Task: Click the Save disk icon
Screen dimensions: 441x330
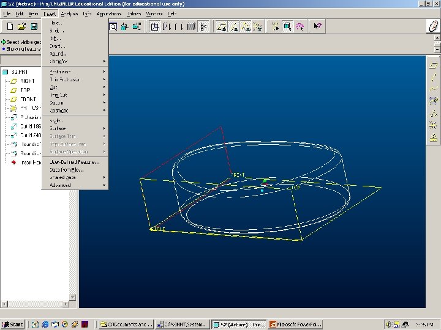Action: (x=34, y=26)
